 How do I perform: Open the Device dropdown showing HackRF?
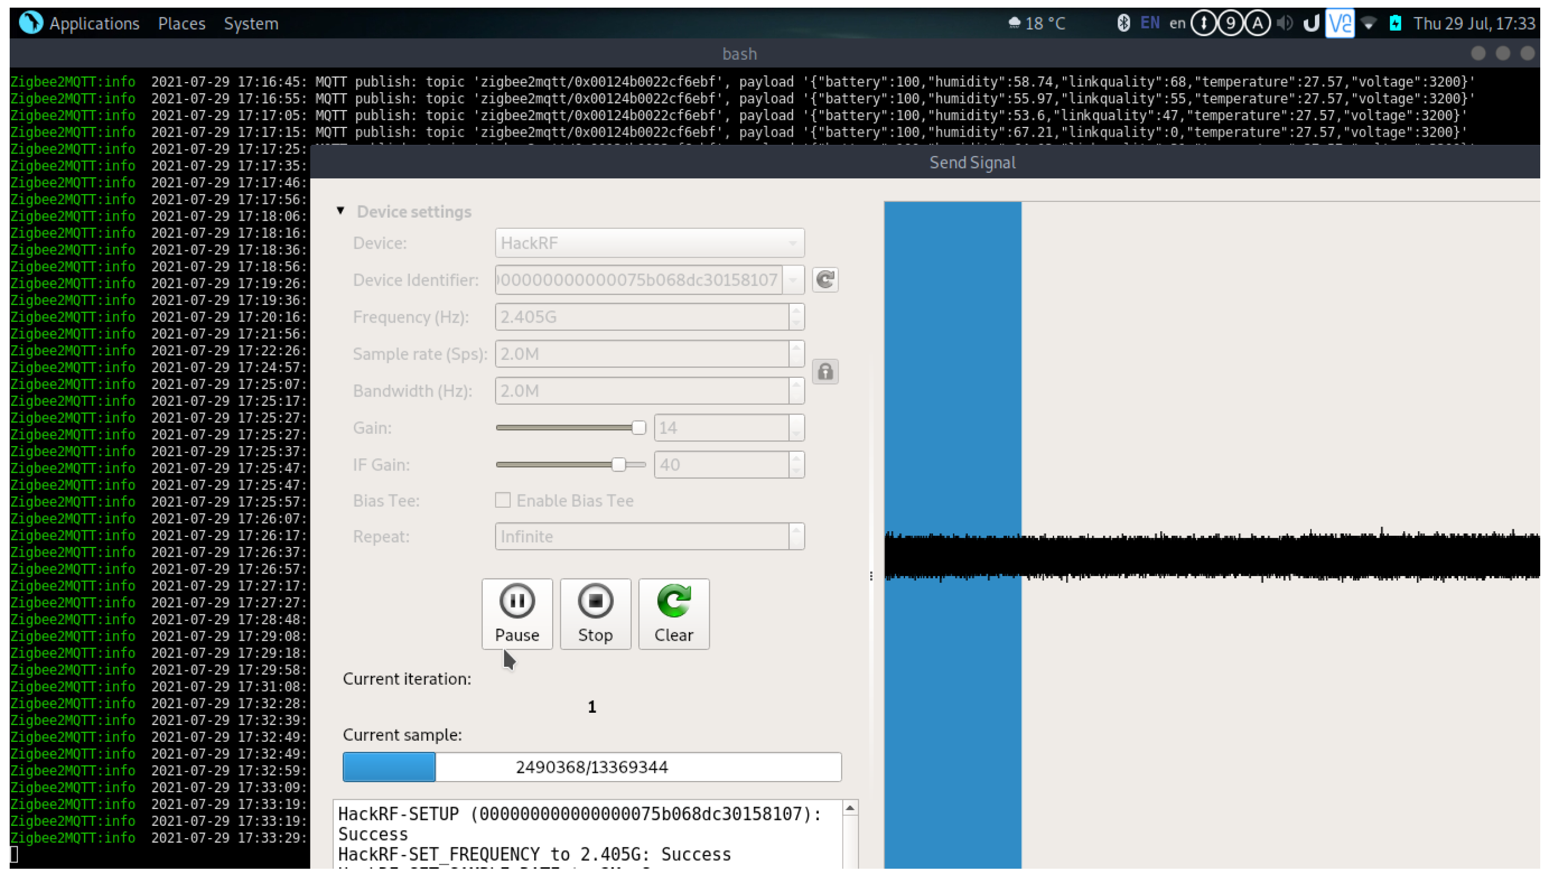pos(650,243)
